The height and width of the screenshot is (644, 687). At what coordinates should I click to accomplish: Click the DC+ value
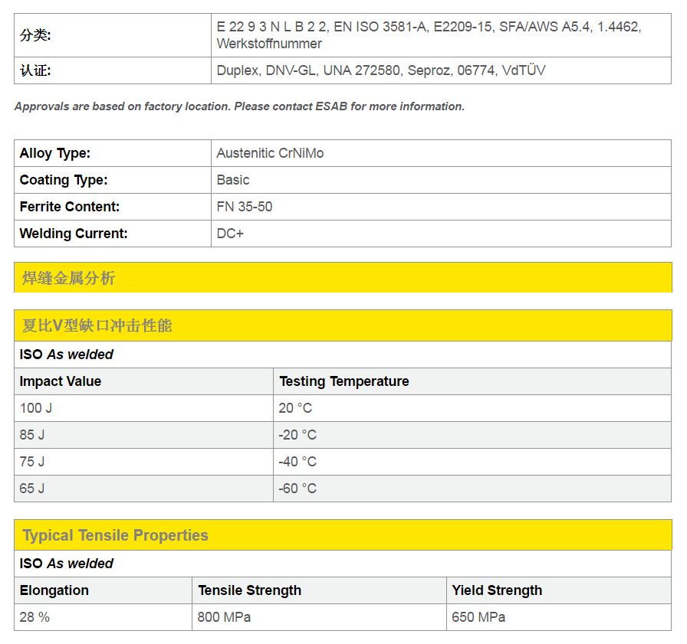[230, 234]
